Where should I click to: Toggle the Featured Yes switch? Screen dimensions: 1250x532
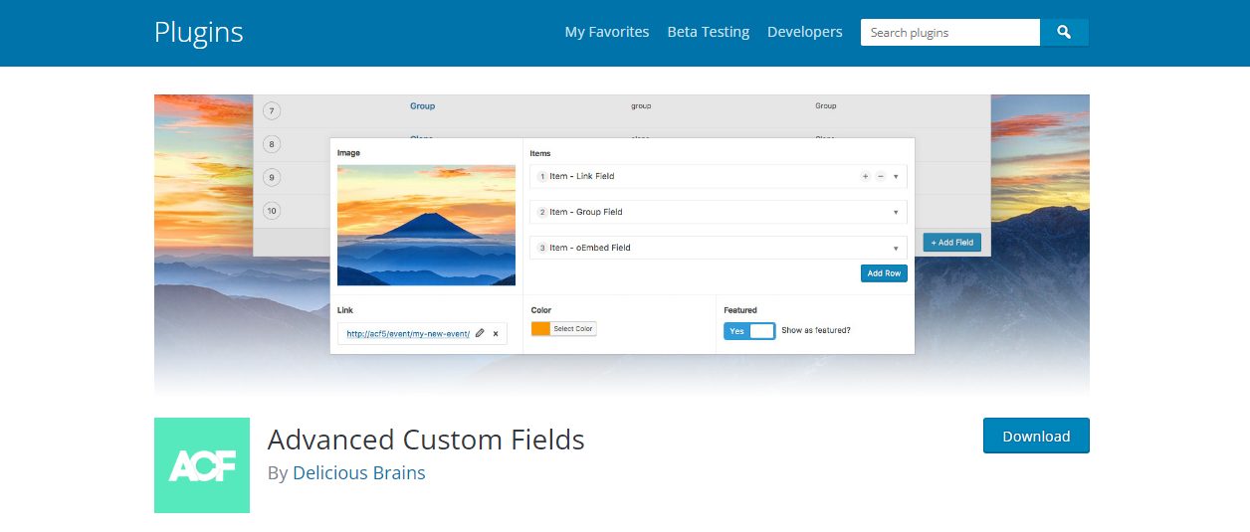749,331
